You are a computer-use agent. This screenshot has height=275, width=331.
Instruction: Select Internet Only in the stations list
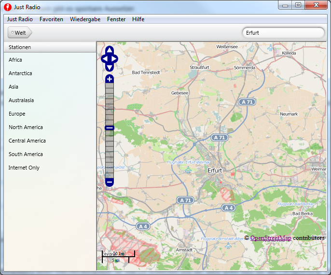[50, 168]
